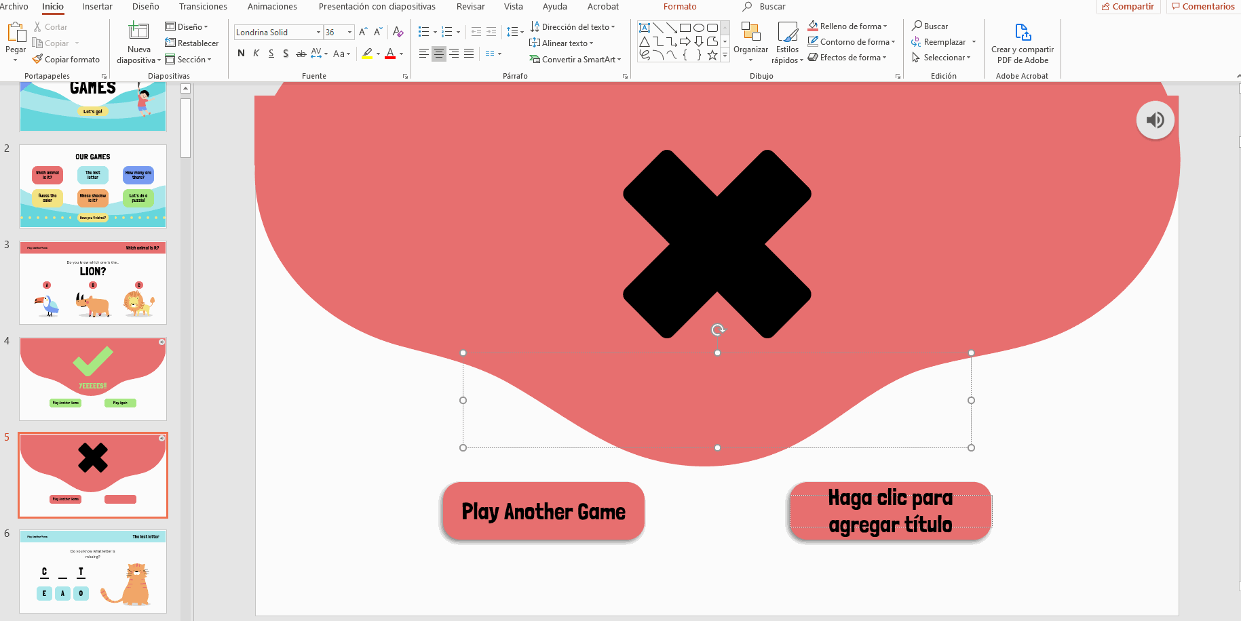Click the increase list indent icon

(491, 32)
